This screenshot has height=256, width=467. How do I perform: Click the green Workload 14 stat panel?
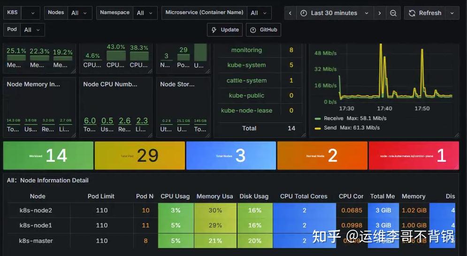click(48, 156)
